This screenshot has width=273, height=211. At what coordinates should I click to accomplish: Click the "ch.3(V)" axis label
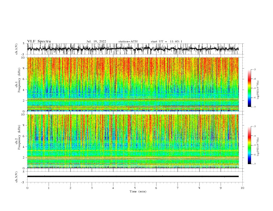tap(17, 177)
